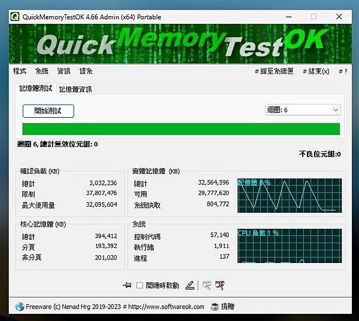Close the QuickMemoryTestOK window

coord(339,17)
